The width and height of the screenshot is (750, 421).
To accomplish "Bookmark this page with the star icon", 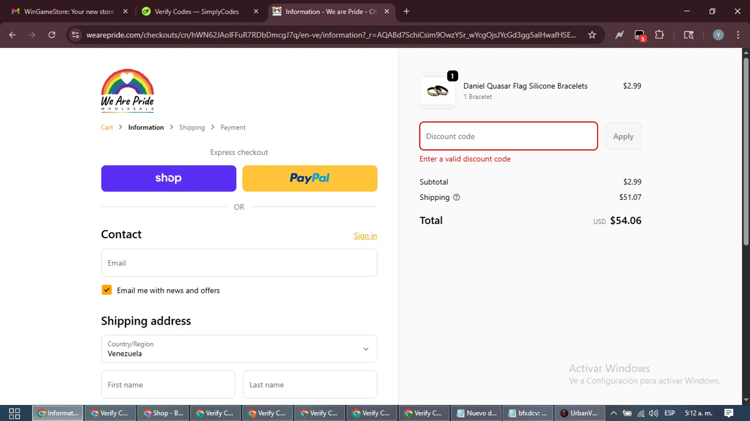I will pos(592,35).
